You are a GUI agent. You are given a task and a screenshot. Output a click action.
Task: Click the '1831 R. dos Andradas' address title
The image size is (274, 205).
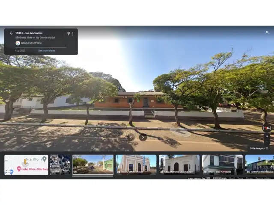pos(29,33)
